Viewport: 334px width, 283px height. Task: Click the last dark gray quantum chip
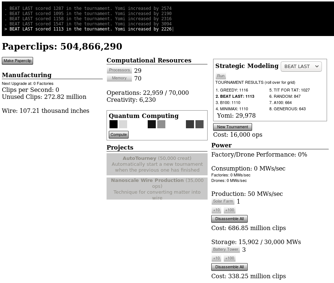tap(200, 124)
